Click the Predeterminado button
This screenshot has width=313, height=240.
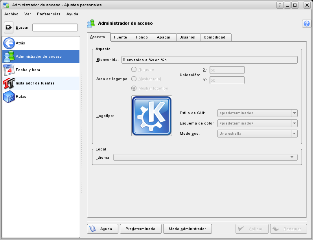pos(140,229)
